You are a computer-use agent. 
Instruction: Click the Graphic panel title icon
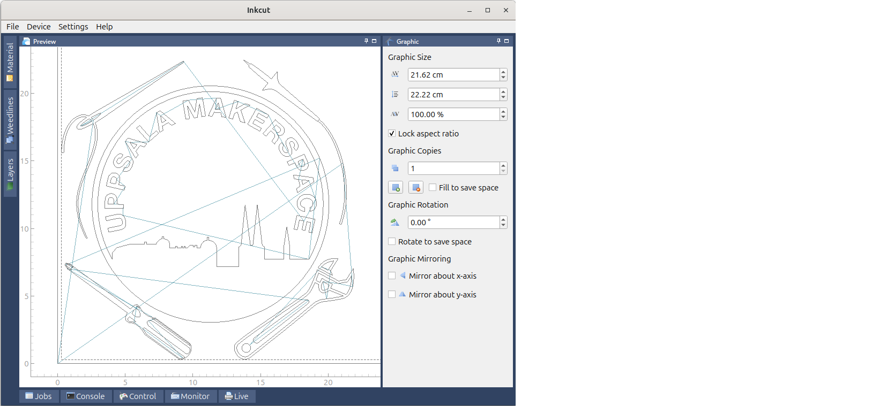[x=390, y=41]
